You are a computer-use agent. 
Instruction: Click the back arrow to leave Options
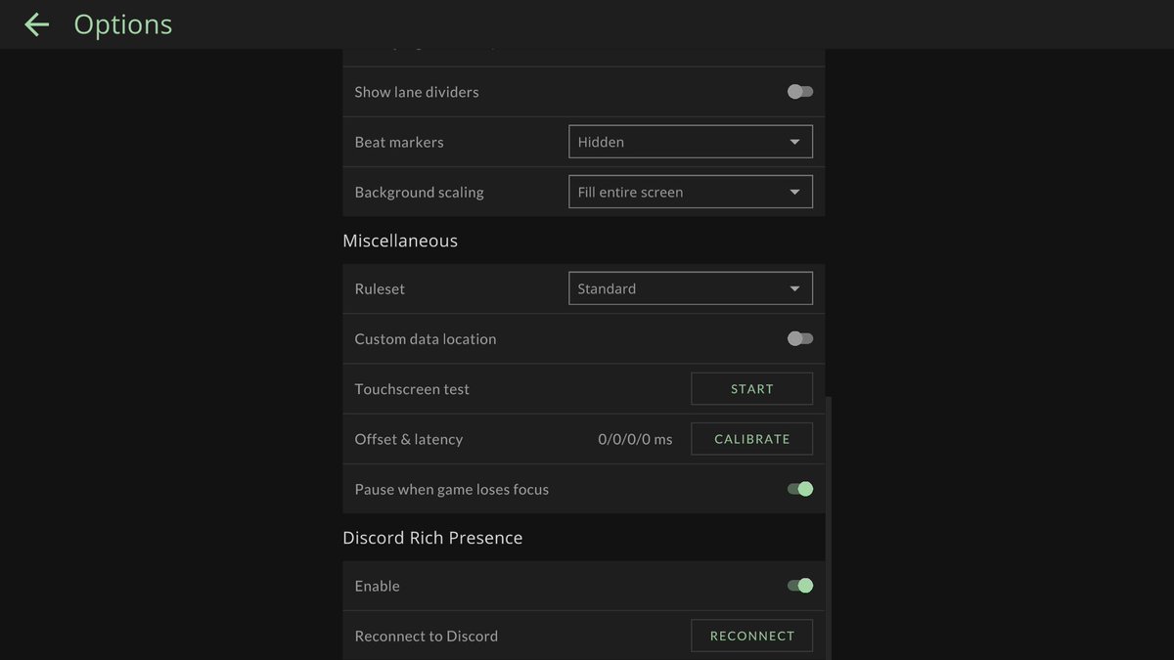point(36,24)
